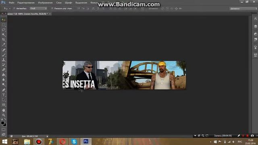Open the Bandicam dropdown arrow menu

pyautogui.click(x=195, y=136)
